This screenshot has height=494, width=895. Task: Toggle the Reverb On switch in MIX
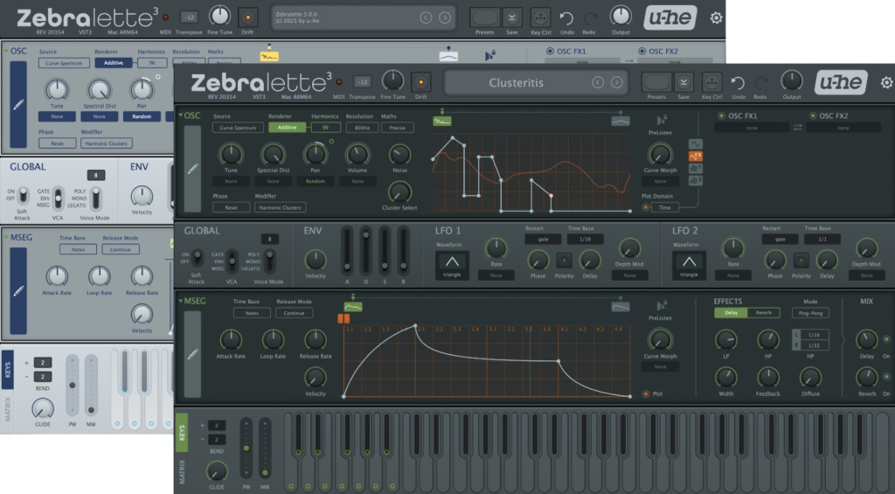(886, 377)
